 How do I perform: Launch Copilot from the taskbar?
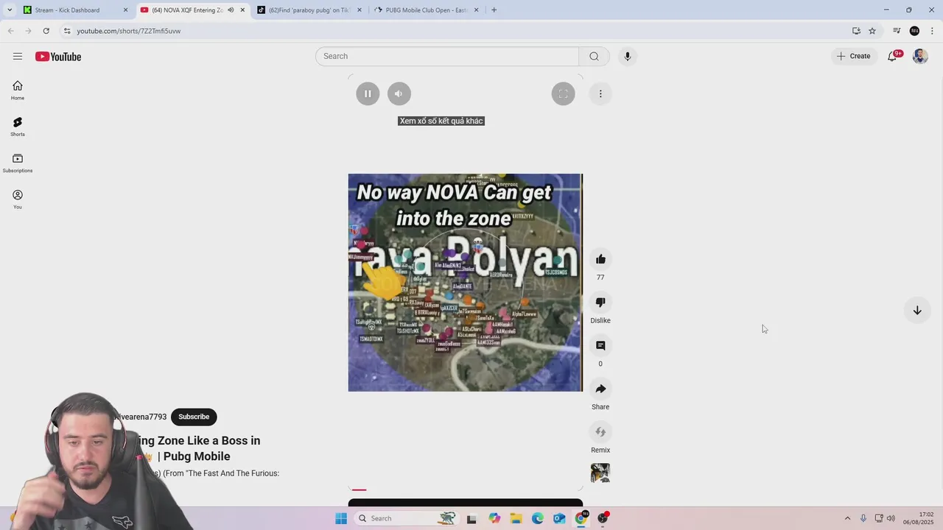click(494, 518)
